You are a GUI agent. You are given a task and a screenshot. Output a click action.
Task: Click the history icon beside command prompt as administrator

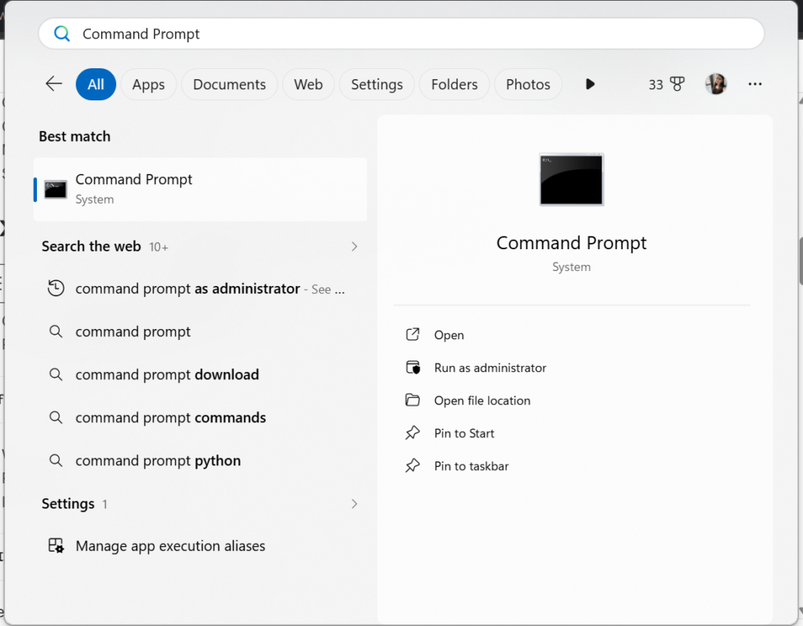56,288
